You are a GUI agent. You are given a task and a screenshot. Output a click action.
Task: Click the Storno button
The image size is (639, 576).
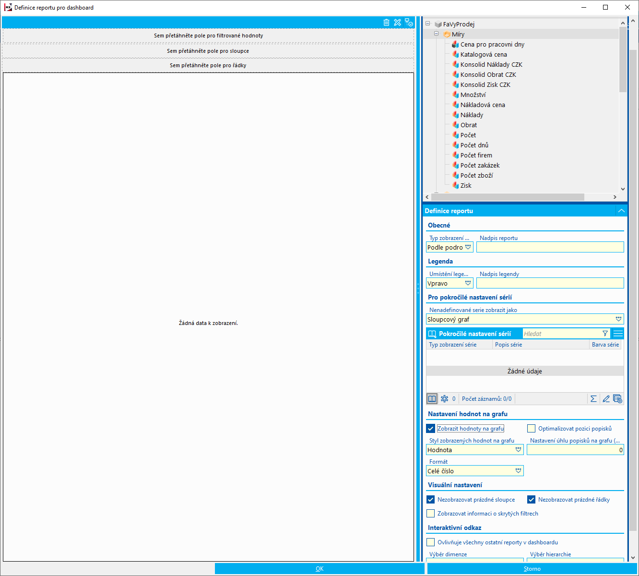click(532, 569)
